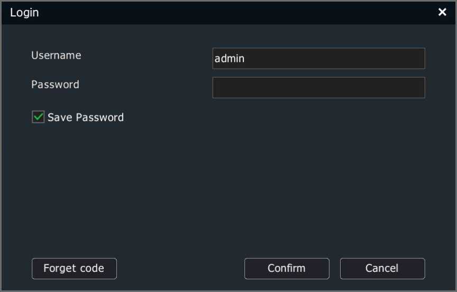Click the Password label
457x292 pixels.
coord(55,85)
